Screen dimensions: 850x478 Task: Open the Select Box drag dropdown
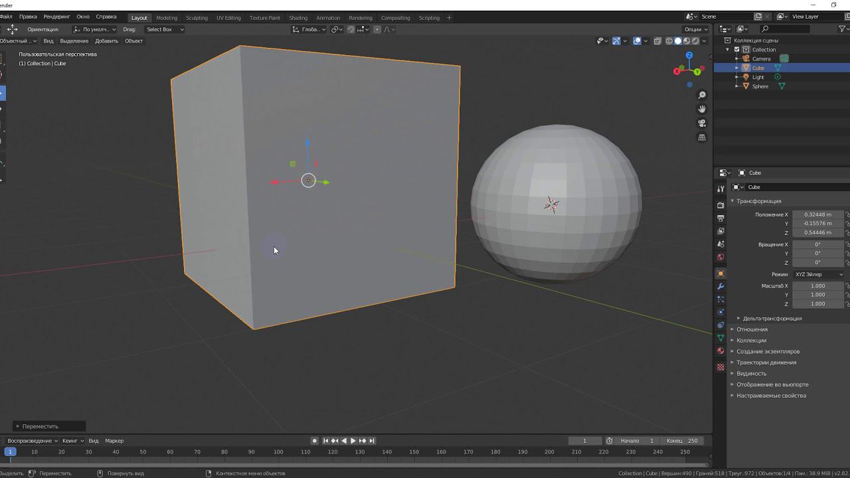pyautogui.click(x=165, y=29)
